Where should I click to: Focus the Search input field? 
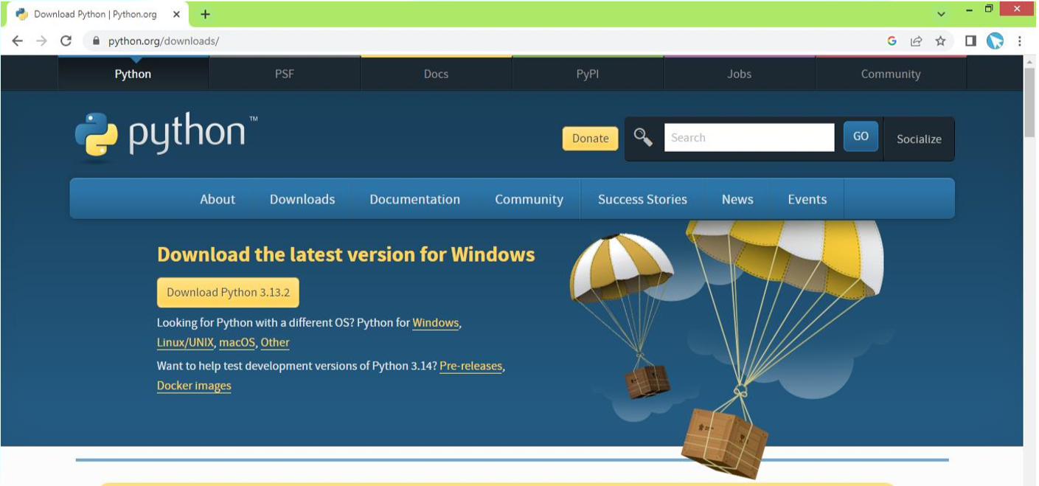click(749, 137)
